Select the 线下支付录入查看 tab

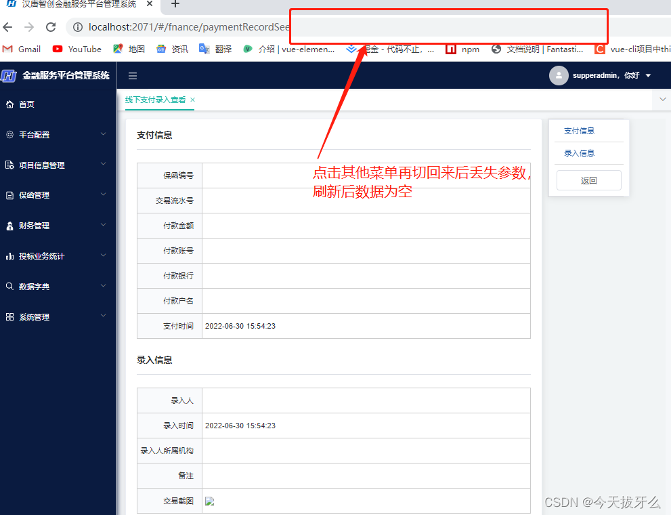tap(155, 99)
